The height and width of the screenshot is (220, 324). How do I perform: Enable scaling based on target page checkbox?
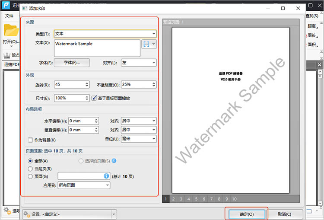(94, 98)
